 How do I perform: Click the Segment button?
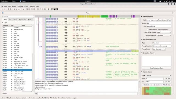(156, 85)
